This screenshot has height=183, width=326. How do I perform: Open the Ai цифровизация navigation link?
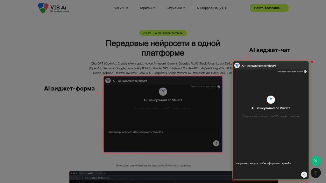tap(212, 8)
